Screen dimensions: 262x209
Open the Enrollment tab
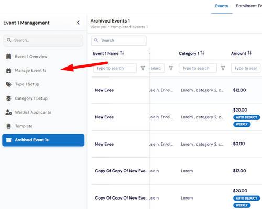249,6
